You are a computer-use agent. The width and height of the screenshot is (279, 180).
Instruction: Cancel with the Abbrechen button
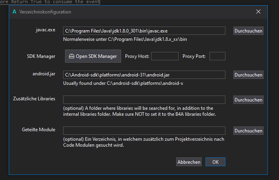point(189,162)
